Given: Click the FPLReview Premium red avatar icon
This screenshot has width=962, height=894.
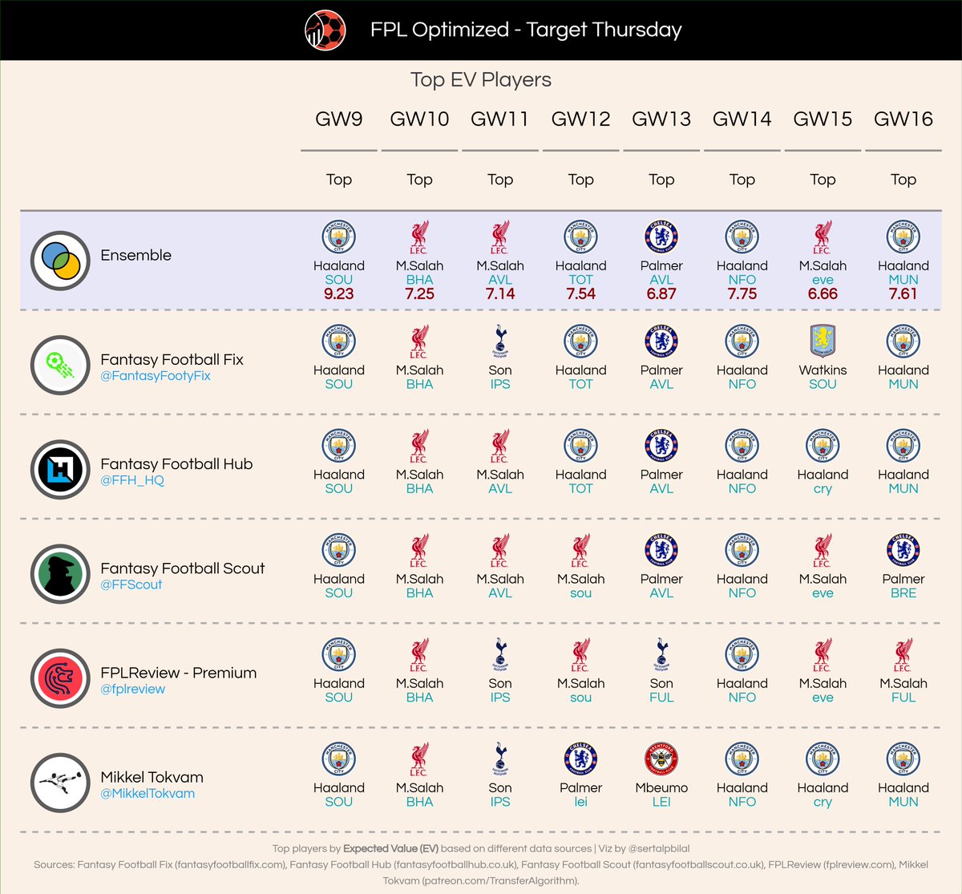Looking at the screenshot, I should [60, 678].
